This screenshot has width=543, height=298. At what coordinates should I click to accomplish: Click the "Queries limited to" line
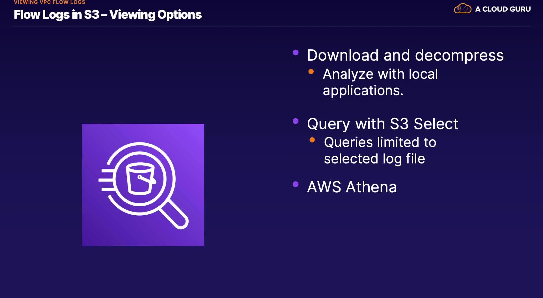(x=380, y=142)
